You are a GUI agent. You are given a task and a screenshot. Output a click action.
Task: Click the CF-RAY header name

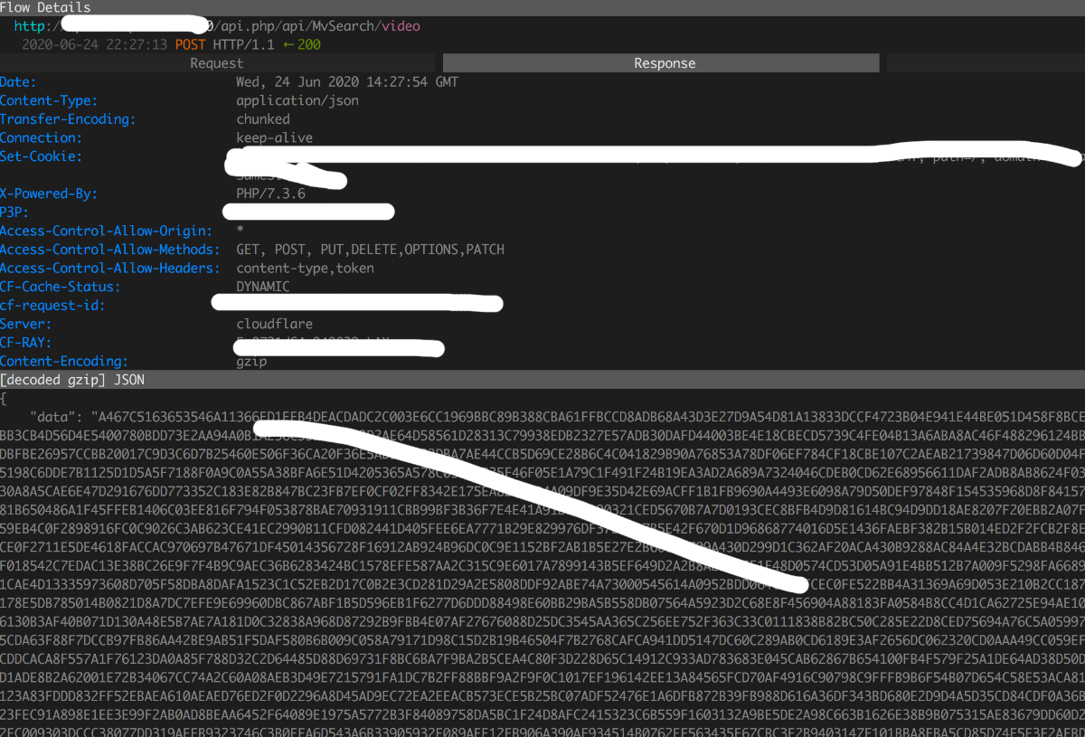(26, 342)
